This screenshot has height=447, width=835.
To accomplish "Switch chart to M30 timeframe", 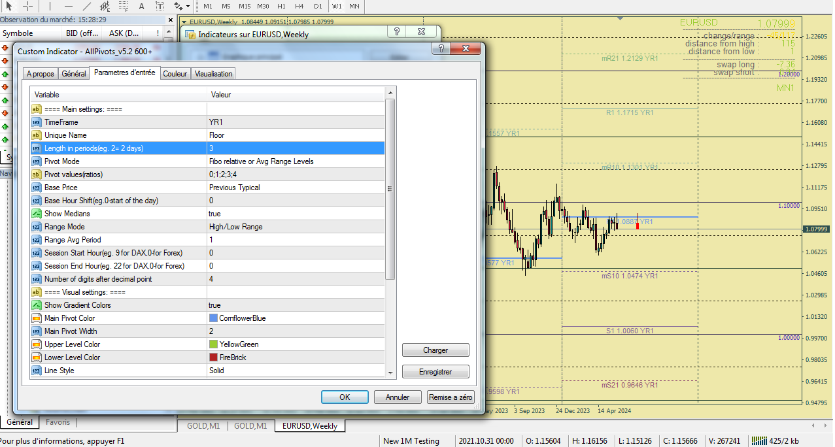I will pos(263,6).
